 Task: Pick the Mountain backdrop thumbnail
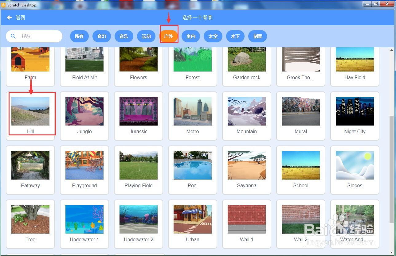tap(247, 111)
